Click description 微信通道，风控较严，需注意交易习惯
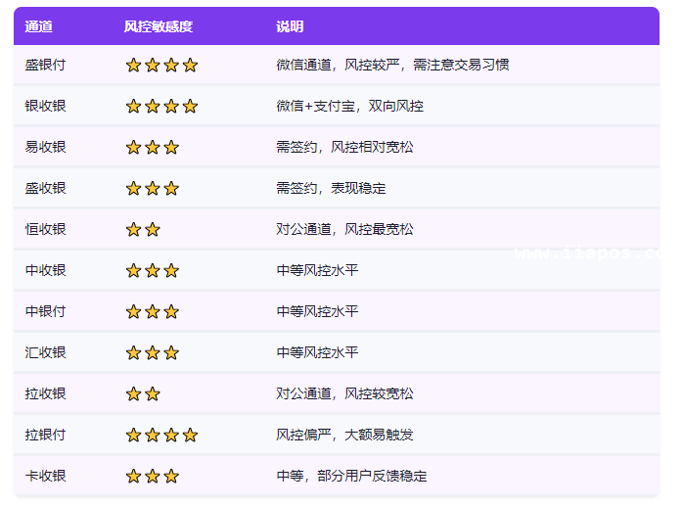Screen dimensions: 682x506 tap(392, 65)
